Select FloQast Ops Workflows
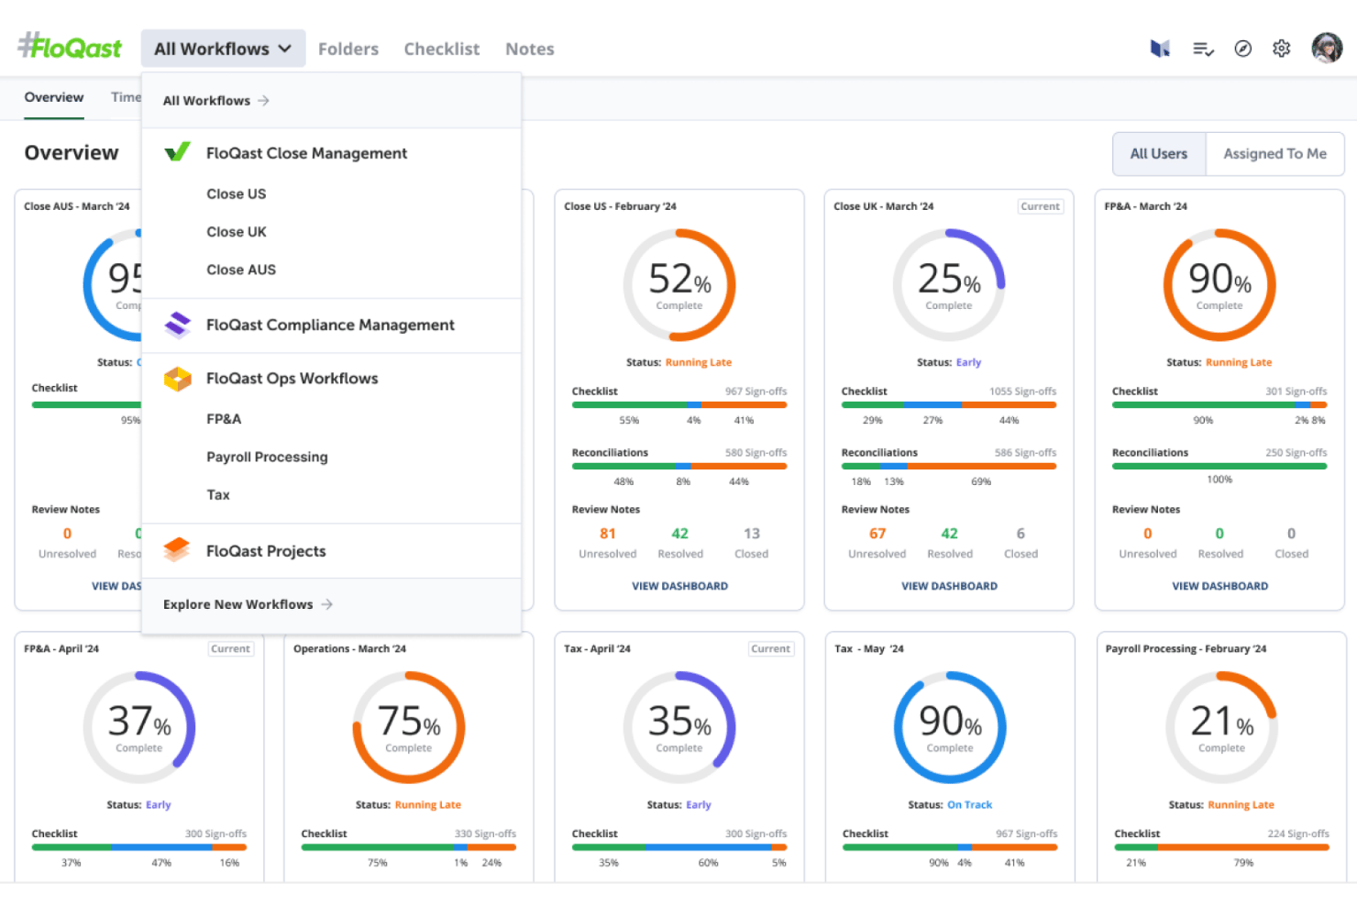This screenshot has width=1357, height=905. pos(292,379)
